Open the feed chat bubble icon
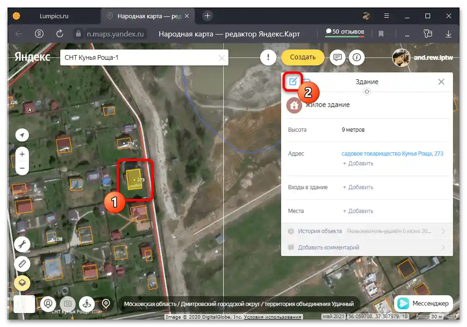This screenshot has width=467, height=327. click(338, 57)
